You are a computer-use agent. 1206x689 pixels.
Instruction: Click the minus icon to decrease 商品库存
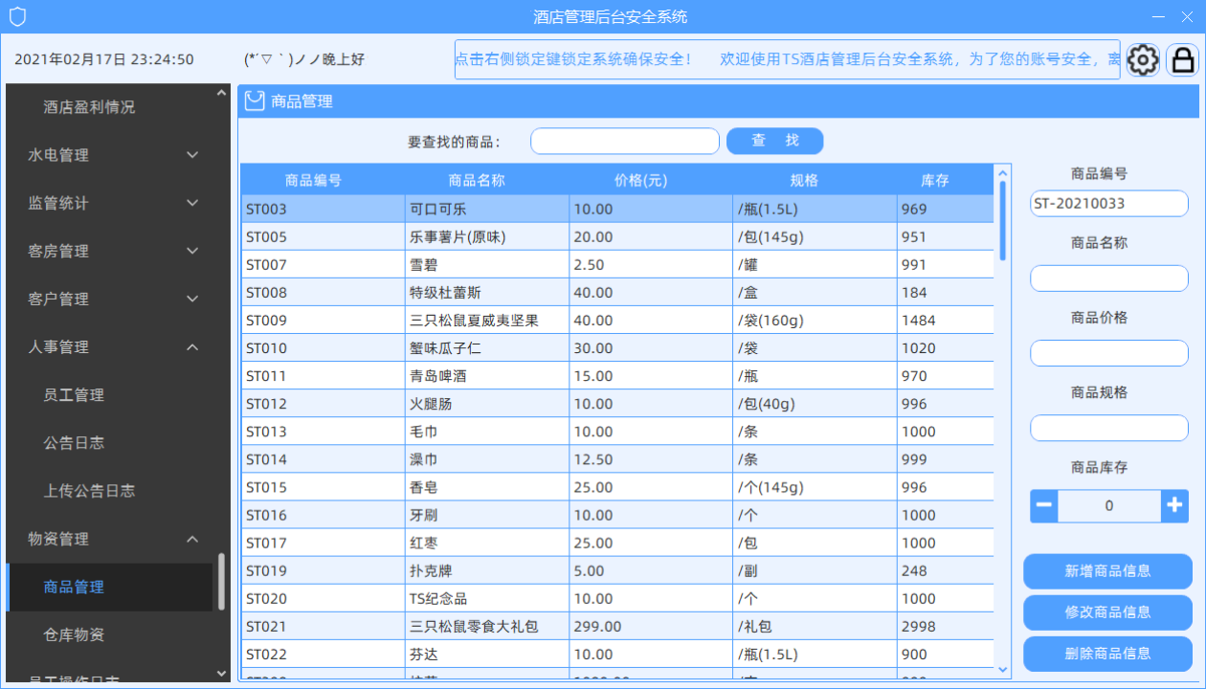1043,505
